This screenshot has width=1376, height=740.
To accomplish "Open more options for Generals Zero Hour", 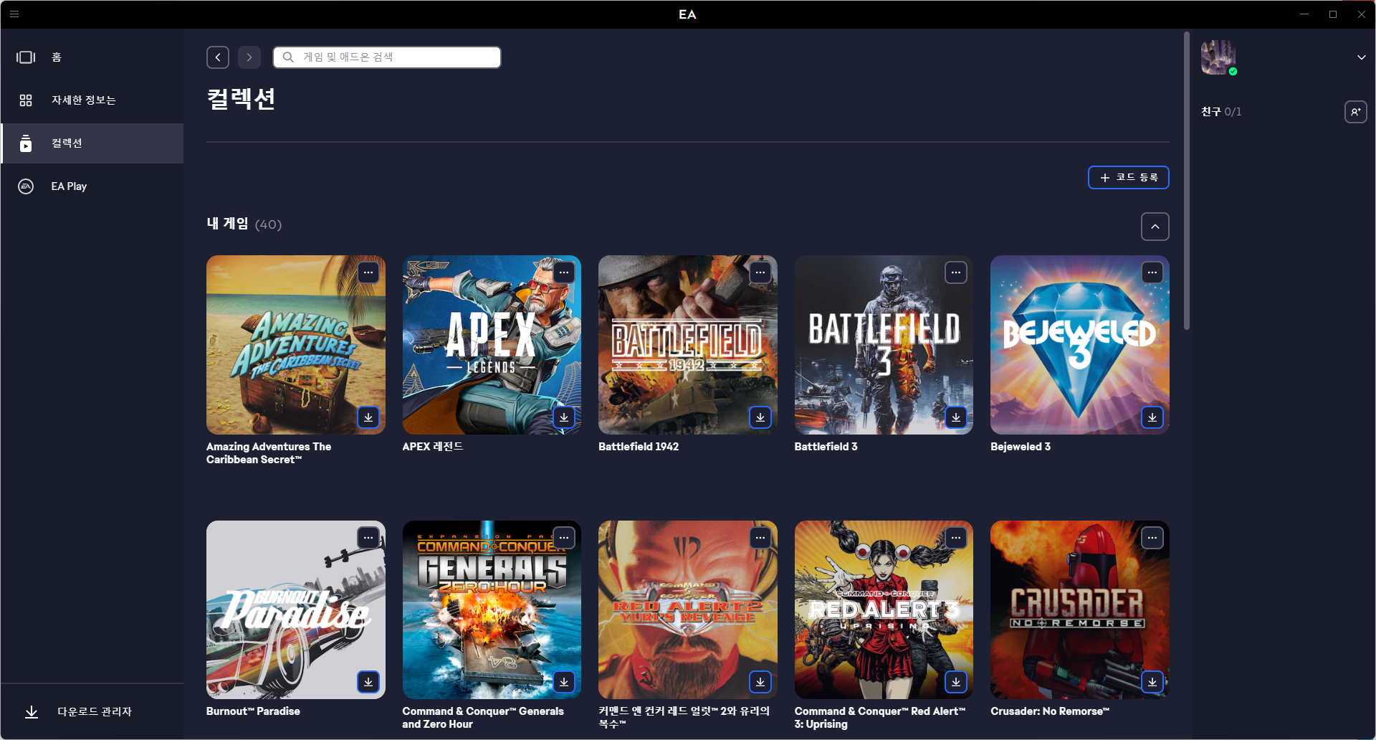I will [x=564, y=538].
